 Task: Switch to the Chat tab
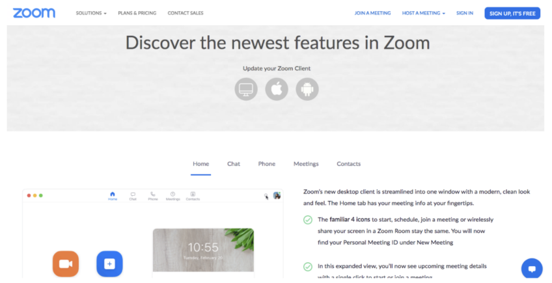(x=234, y=164)
